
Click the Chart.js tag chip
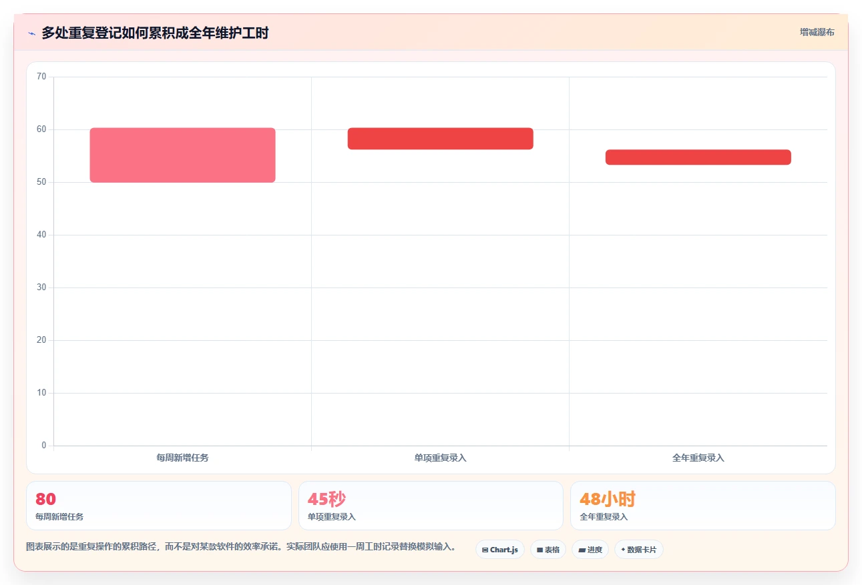(500, 550)
